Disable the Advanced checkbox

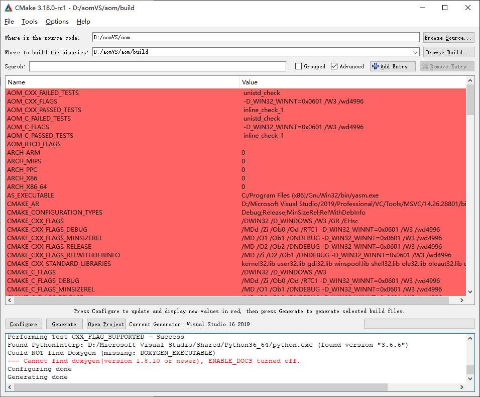(333, 66)
